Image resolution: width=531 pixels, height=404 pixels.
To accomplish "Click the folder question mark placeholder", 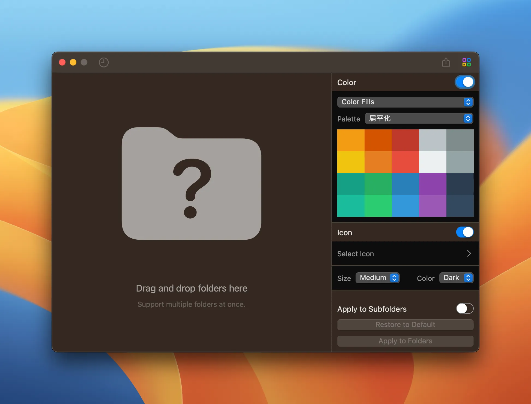I will pyautogui.click(x=192, y=183).
